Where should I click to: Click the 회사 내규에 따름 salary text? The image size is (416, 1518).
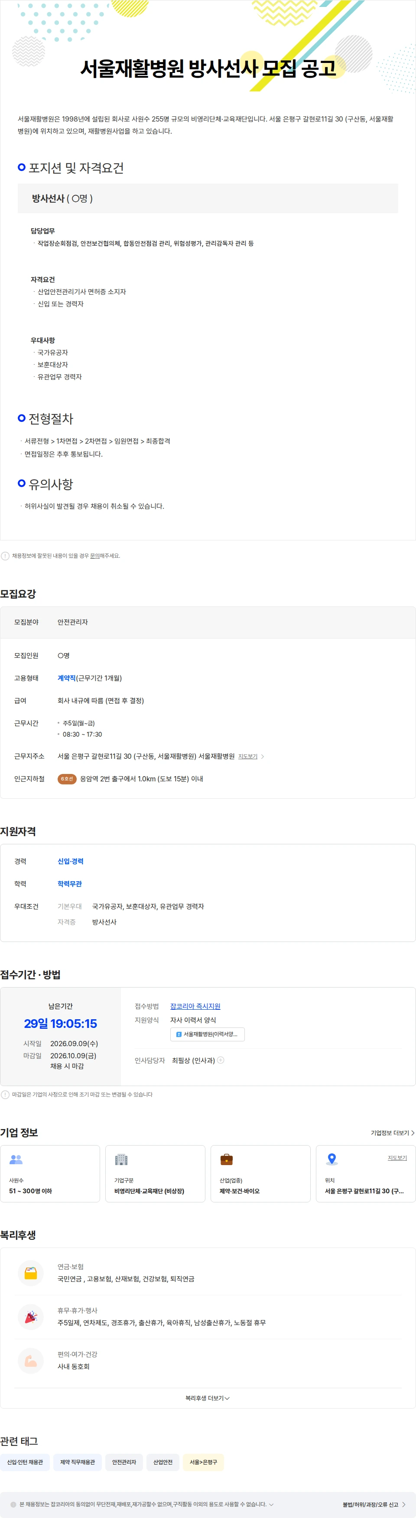(x=101, y=701)
